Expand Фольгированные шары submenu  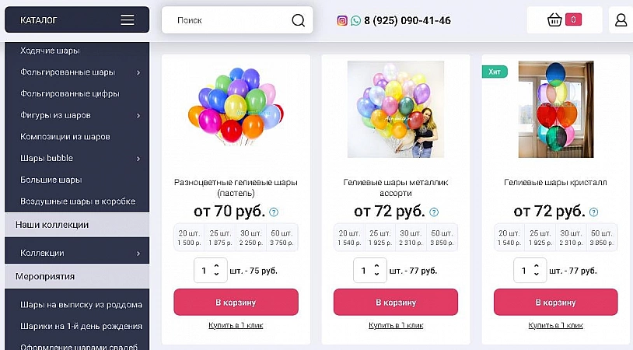138,72
